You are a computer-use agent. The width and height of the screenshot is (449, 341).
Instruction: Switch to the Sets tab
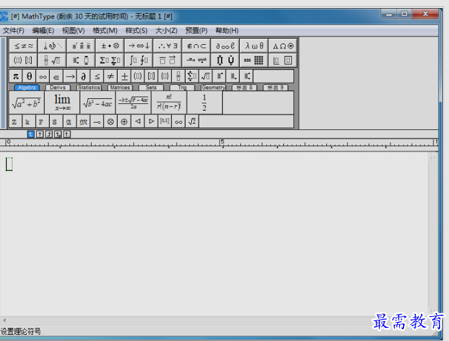(151, 88)
